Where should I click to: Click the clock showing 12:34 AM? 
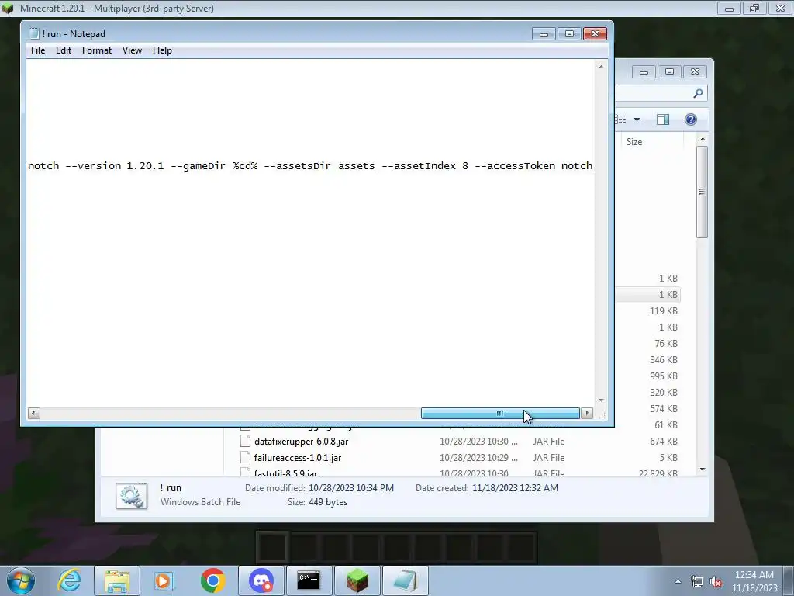(754, 575)
